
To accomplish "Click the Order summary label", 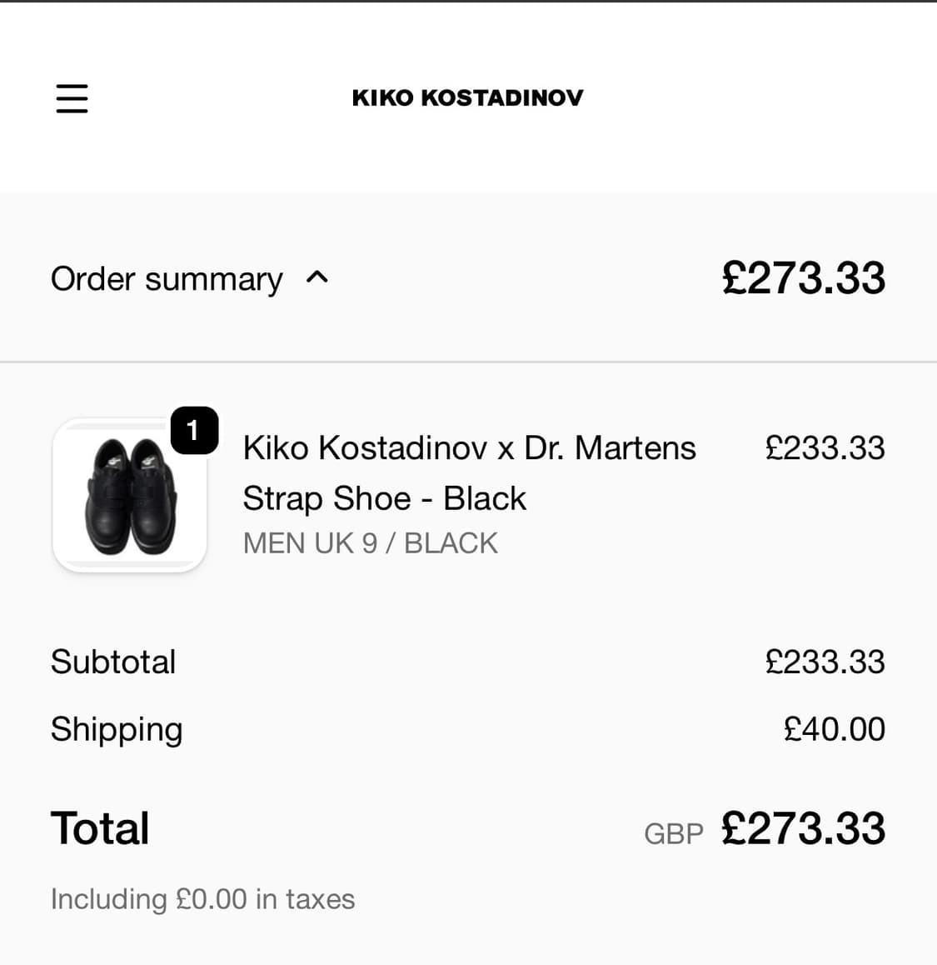I will point(167,278).
